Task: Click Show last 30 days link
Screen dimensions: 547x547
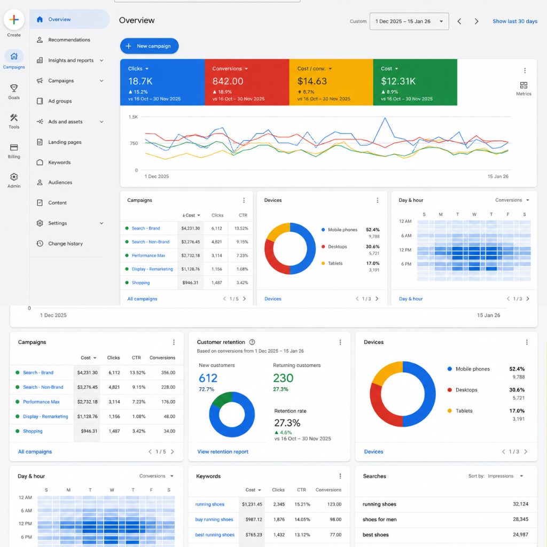Action: 515,21
